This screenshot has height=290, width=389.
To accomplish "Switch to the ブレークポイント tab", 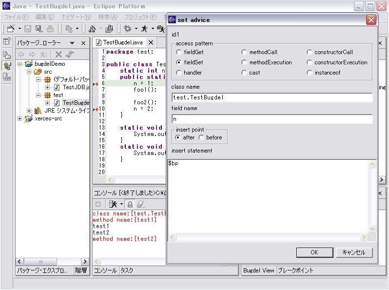I will click(x=295, y=271).
